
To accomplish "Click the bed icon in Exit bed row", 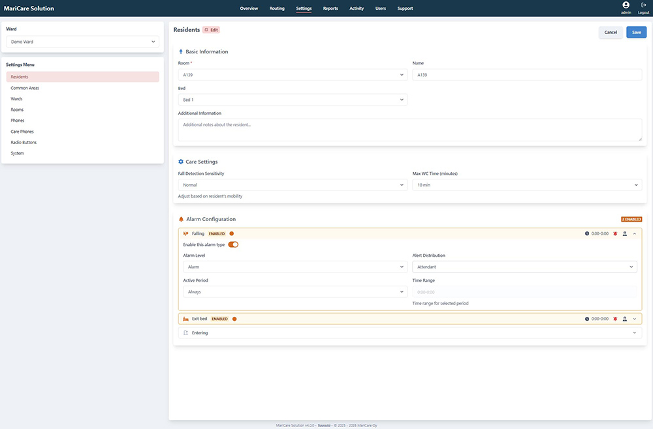I will 186,319.
